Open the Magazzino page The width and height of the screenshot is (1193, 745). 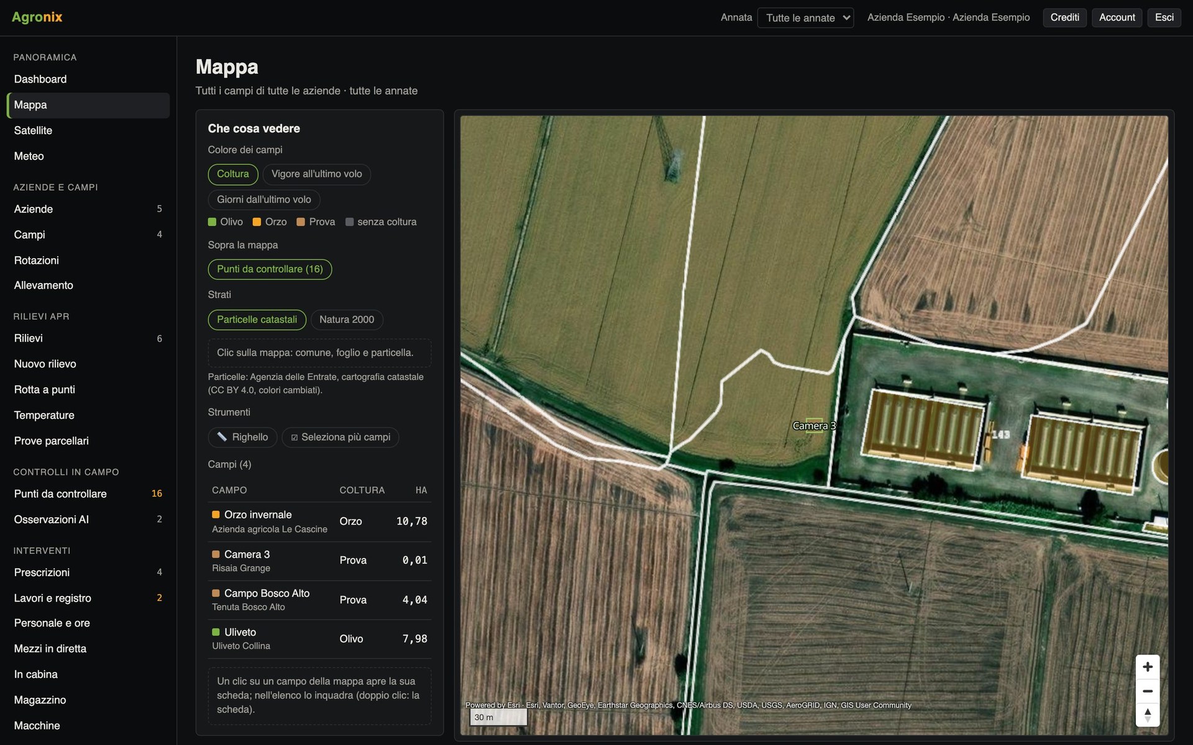pos(88,700)
